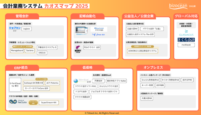
Task: Open the 記帳自動化 category tab
Action: pyautogui.click(x=87, y=16)
